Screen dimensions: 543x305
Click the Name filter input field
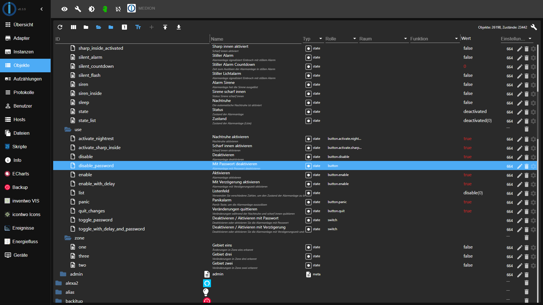[x=256, y=39]
